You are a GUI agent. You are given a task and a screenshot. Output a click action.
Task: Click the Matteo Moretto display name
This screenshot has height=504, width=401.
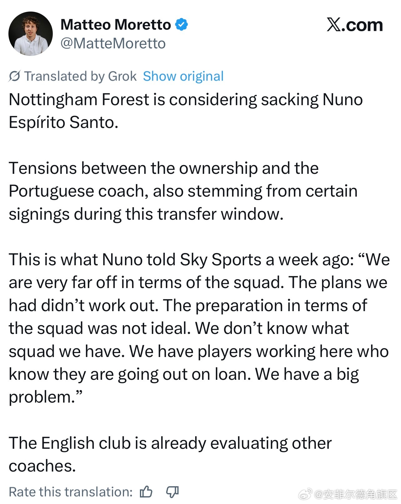pyautogui.click(x=116, y=24)
